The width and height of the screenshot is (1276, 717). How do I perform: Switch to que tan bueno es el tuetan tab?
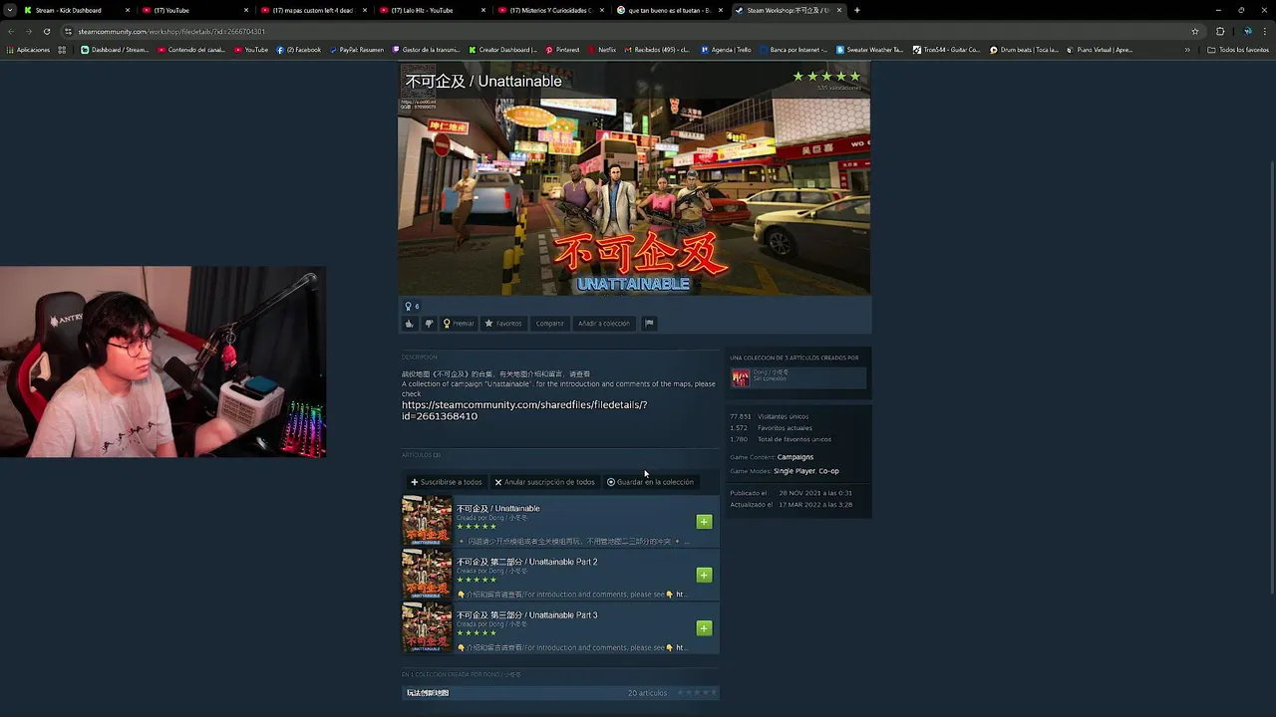tap(669, 10)
